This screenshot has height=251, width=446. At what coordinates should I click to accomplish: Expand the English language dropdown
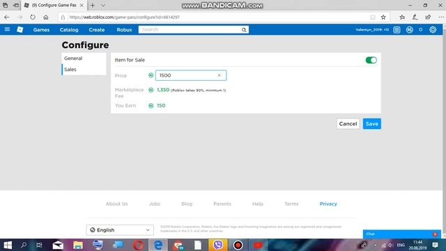click(120, 230)
